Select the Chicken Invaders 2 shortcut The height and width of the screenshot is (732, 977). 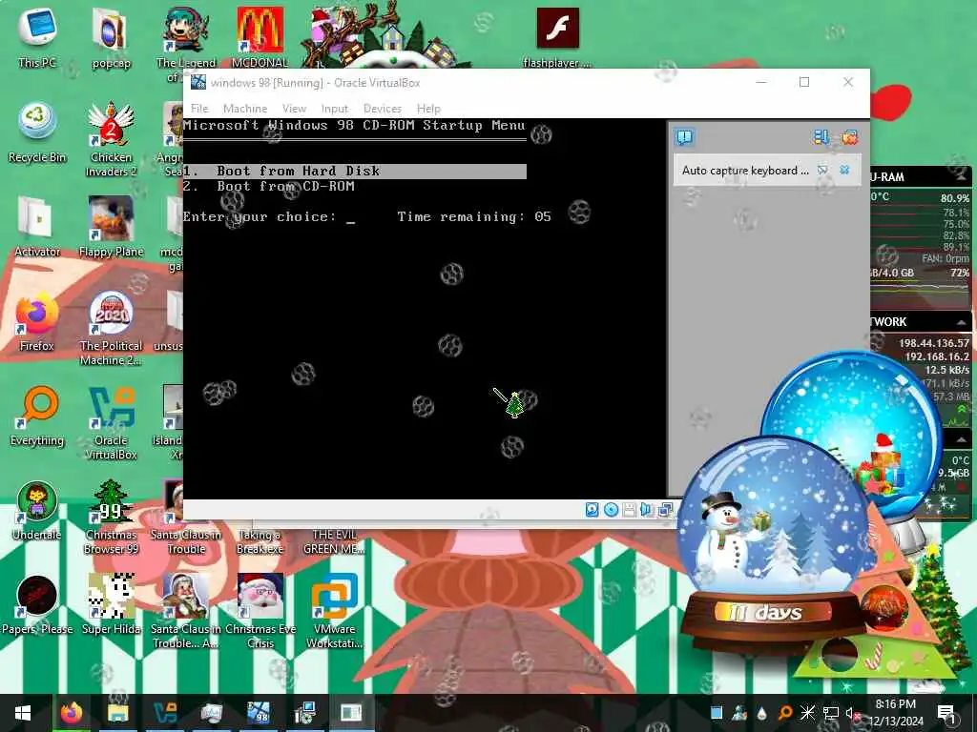pyautogui.click(x=111, y=139)
